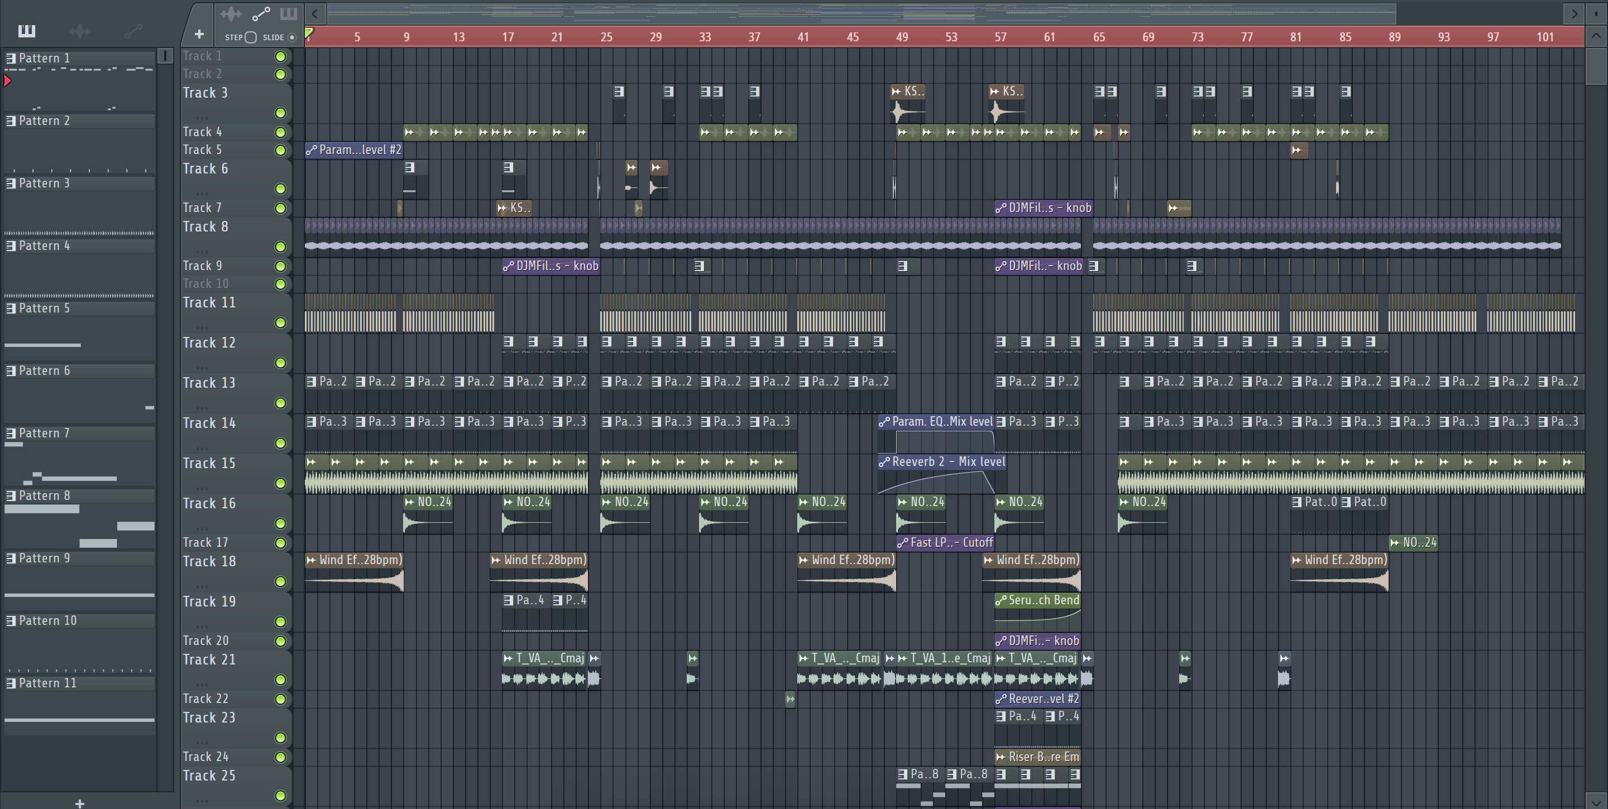Mute Track 8

281,247
